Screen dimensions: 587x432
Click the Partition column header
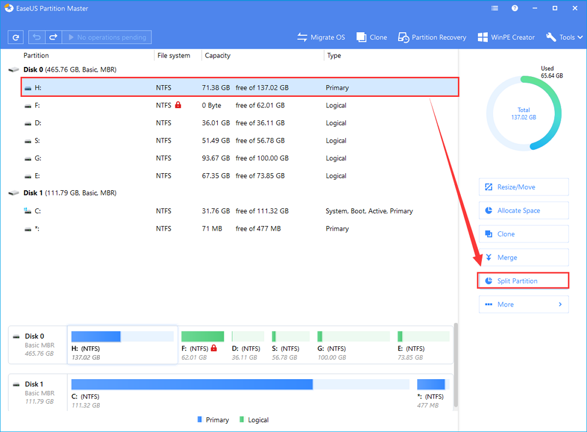coord(36,55)
